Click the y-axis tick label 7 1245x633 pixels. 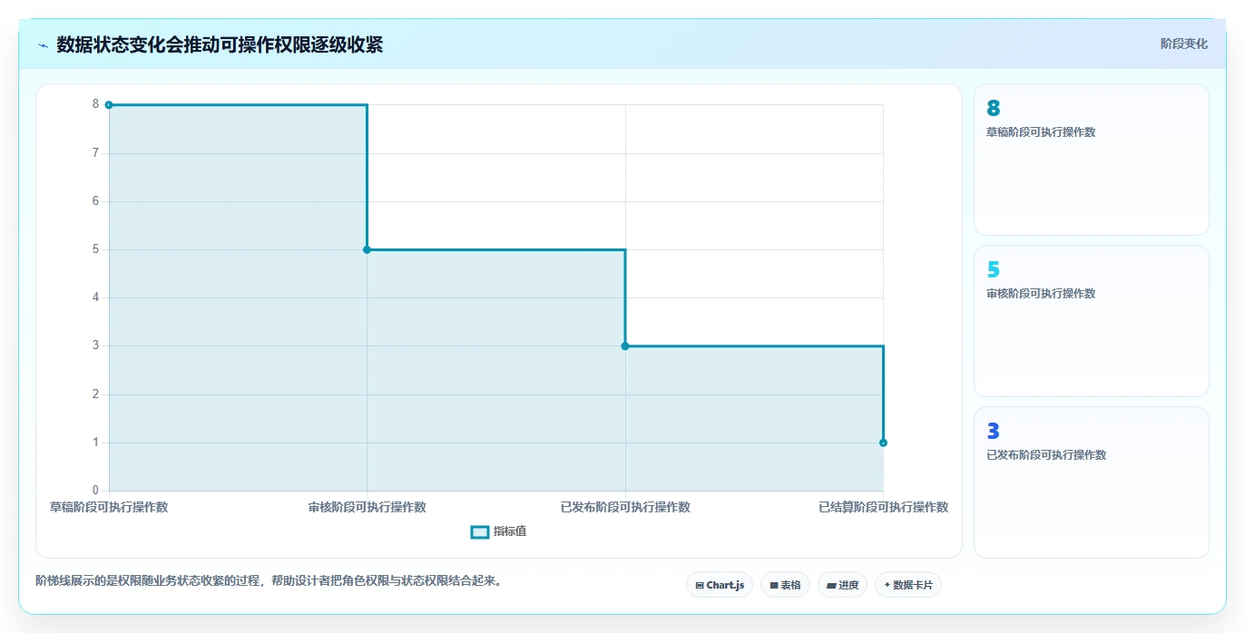tap(95, 152)
